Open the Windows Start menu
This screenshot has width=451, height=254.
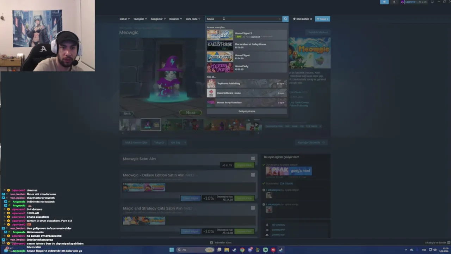click(172, 250)
